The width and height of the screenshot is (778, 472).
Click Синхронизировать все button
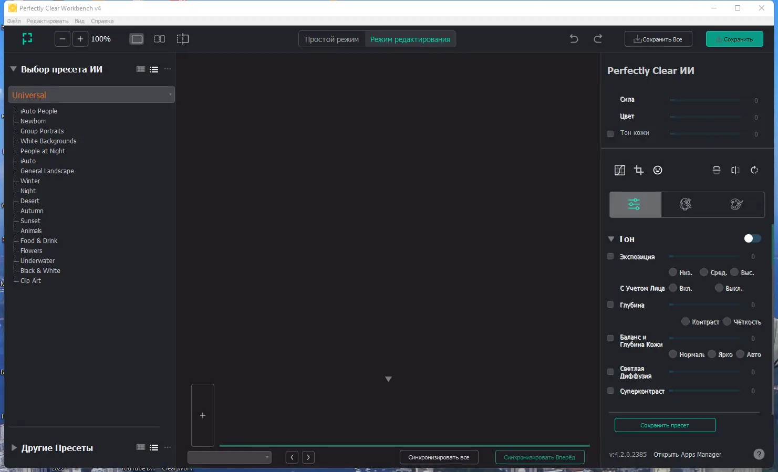click(x=439, y=457)
